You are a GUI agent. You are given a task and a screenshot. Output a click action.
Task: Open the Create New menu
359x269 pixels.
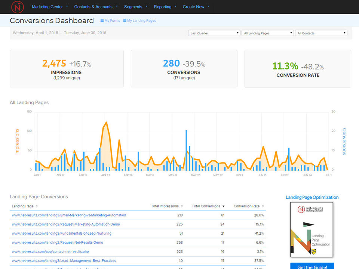(196, 7)
